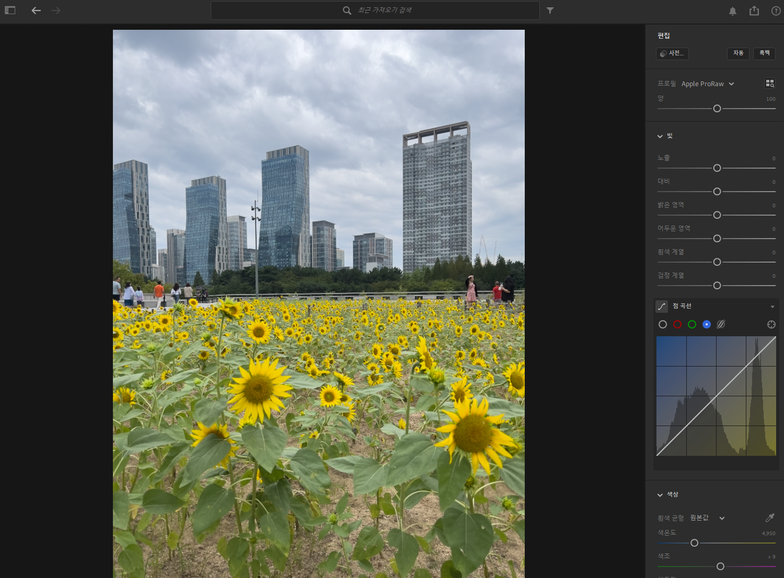Click the 색조 value +9
This screenshot has width=784, height=578.
coord(772,557)
